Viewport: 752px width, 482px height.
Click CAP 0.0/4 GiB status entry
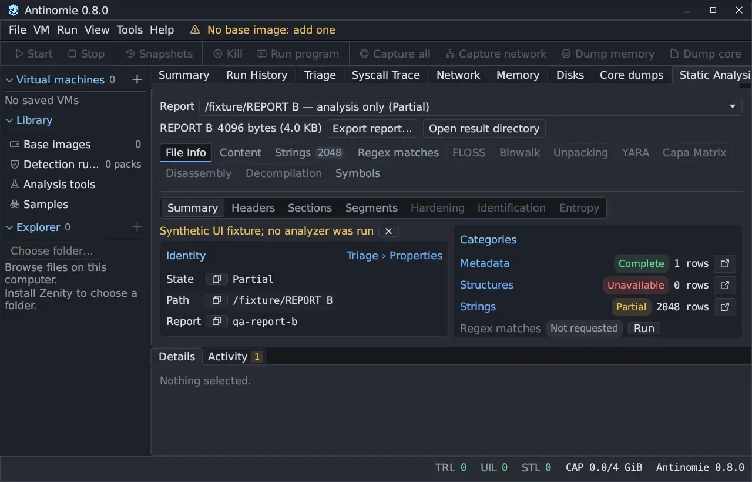604,468
